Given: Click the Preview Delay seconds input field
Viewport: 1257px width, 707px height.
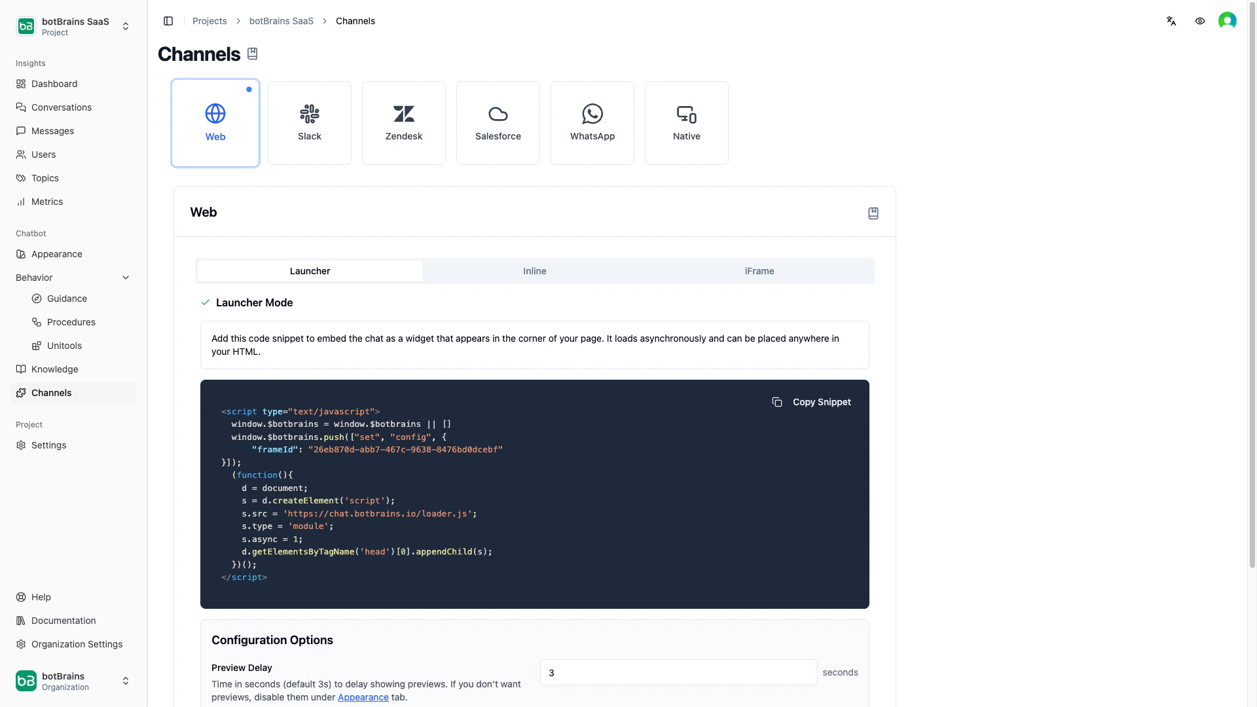Looking at the screenshot, I should tap(678, 672).
